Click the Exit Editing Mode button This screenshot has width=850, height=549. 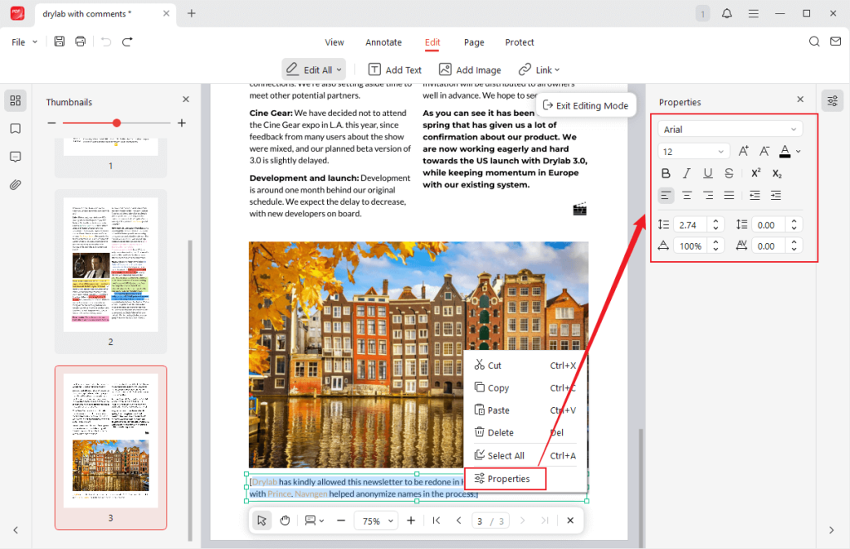point(586,105)
